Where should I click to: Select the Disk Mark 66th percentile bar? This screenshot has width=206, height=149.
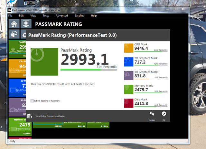tap(151, 106)
